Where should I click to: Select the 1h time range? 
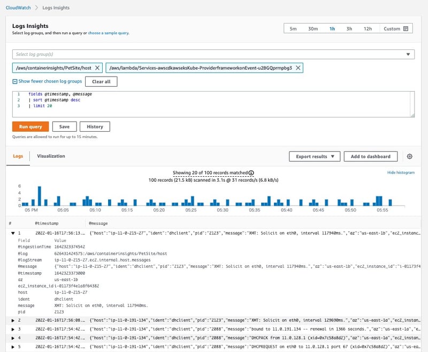tap(332, 29)
